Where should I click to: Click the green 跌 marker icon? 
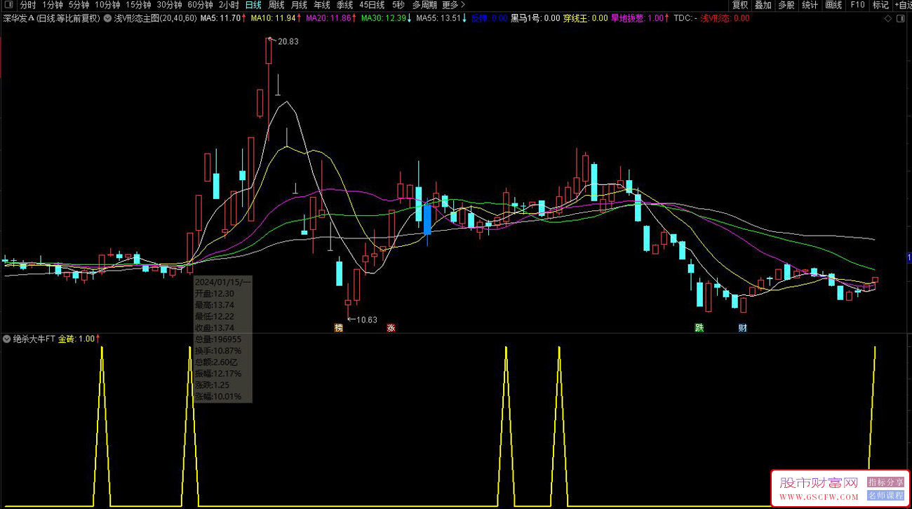coord(699,327)
